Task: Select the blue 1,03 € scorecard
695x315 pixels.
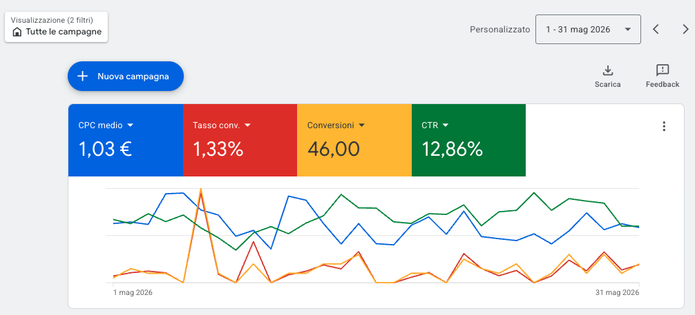Action: (126, 140)
